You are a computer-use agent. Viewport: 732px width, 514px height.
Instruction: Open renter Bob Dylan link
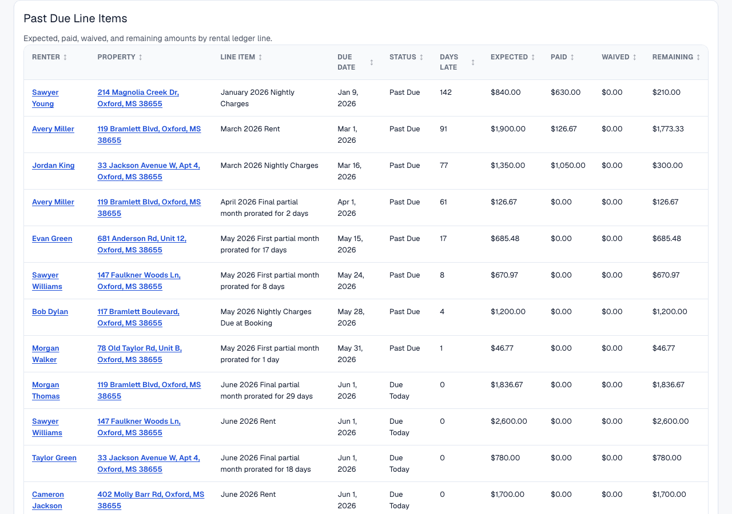point(50,312)
